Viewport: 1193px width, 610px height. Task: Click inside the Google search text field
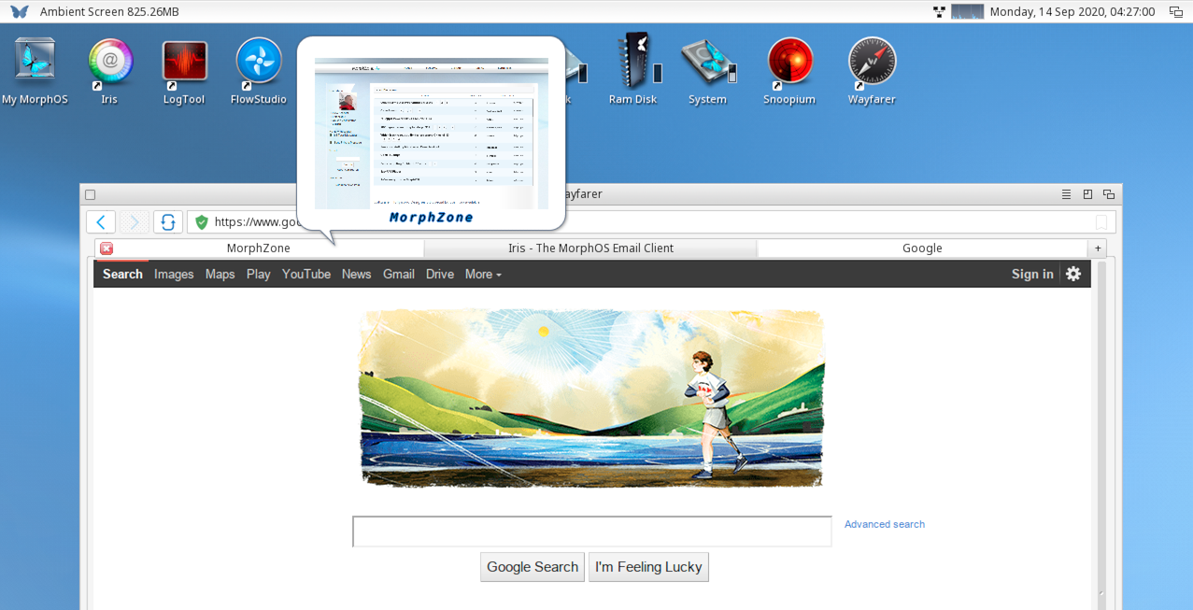tap(591, 532)
